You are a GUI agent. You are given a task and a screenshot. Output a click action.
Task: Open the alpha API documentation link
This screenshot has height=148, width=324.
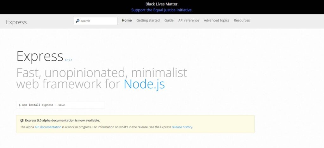pyautogui.click(x=48, y=127)
